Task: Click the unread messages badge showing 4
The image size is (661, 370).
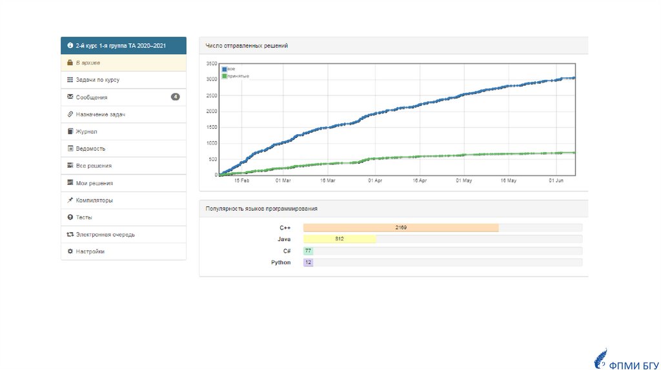Action: [175, 97]
